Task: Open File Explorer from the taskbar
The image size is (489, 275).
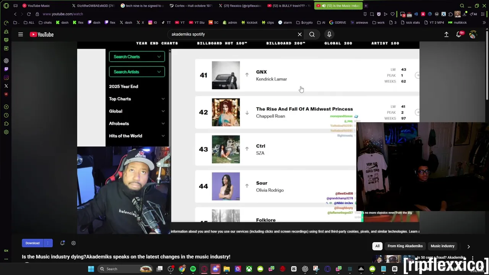Action: [227, 269]
